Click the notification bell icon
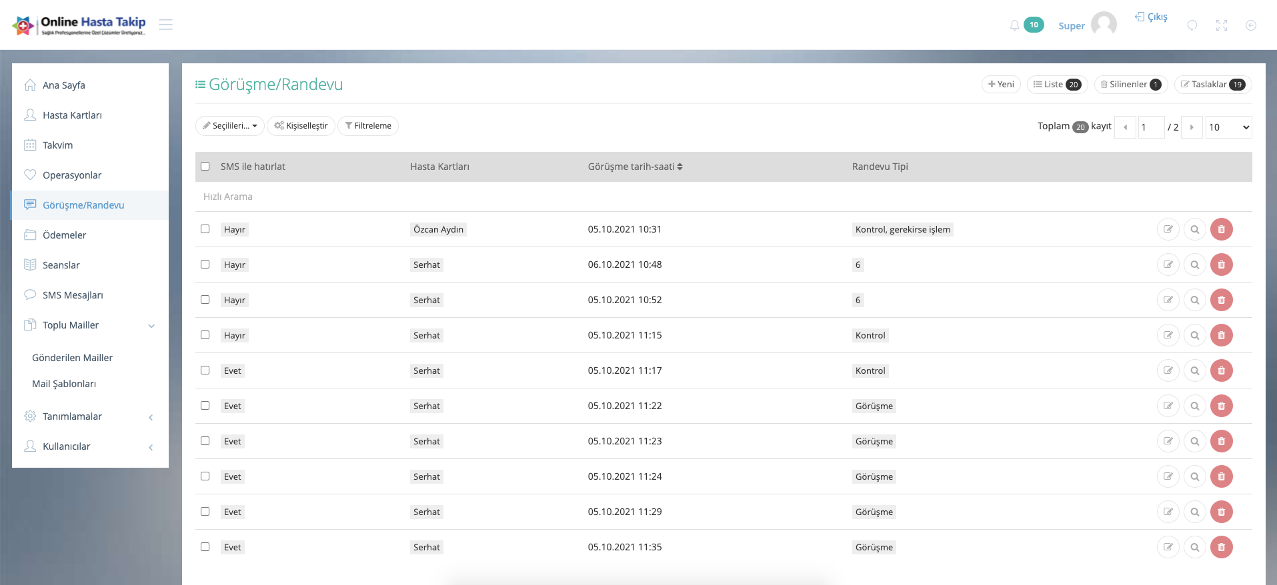Screen dimensions: 1277x585 point(1014,25)
